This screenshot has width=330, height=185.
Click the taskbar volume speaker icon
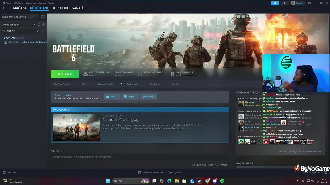(313, 181)
